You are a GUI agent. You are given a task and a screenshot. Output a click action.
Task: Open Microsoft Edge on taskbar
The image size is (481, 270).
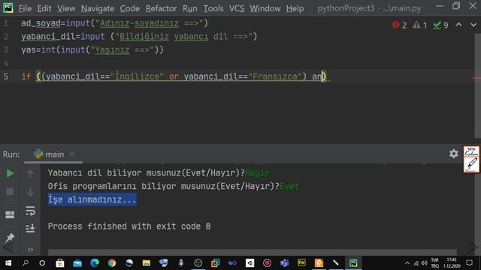[x=95, y=263]
